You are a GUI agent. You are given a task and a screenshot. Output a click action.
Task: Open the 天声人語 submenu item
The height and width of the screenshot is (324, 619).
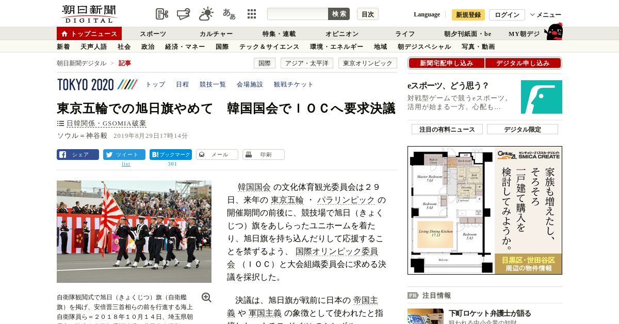(x=94, y=47)
